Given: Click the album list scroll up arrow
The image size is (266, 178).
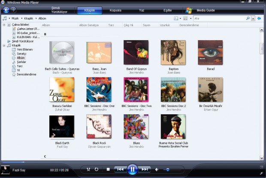Looking at the screenshot, I should click(x=262, y=30).
